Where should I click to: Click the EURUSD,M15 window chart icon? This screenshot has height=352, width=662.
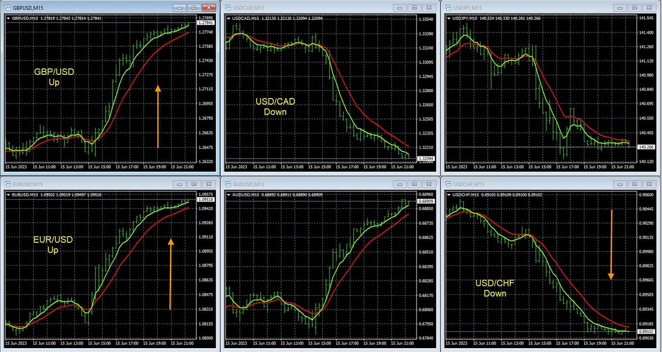pyautogui.click(x=7, y=183)
